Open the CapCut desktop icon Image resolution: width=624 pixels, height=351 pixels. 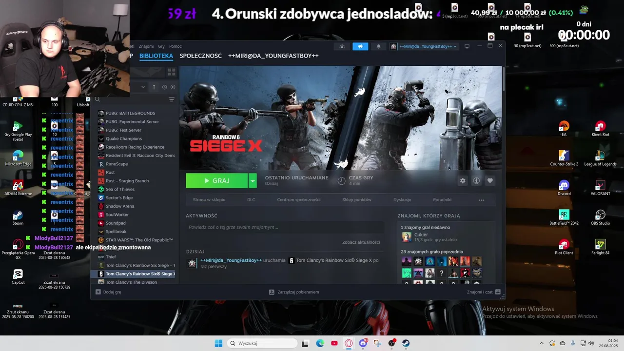coord(18,276)
